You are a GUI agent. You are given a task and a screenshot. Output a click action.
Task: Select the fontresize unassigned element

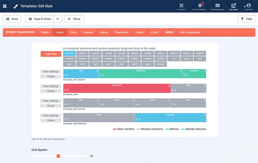coord(69,53)
